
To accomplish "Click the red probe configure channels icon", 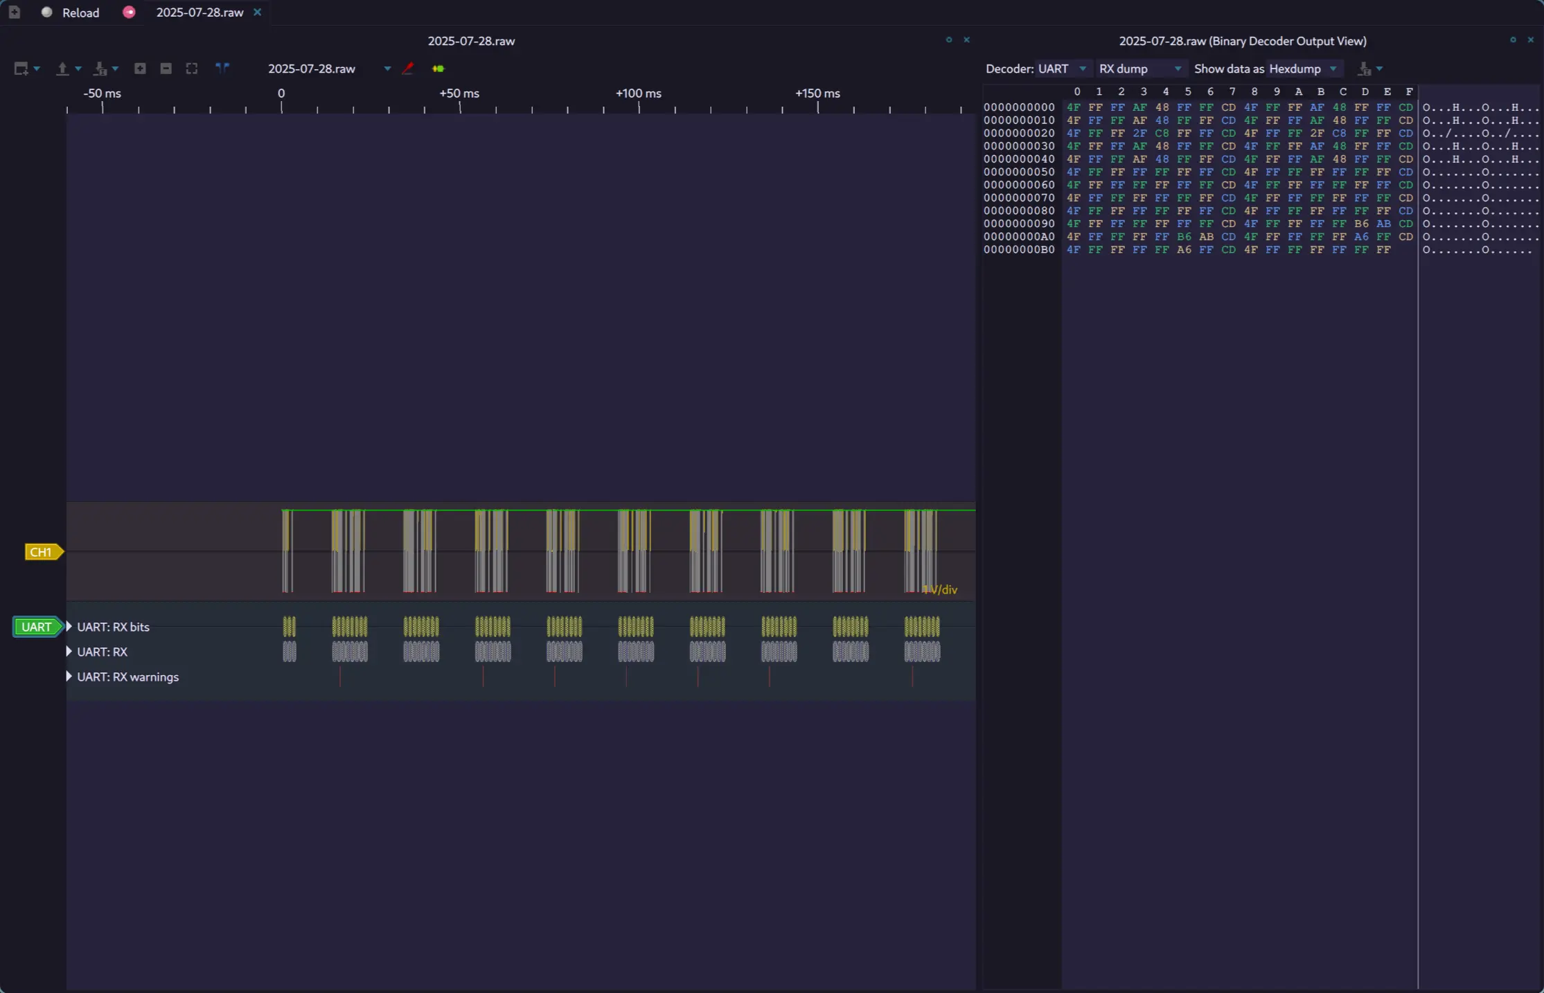I will point(408,68).
